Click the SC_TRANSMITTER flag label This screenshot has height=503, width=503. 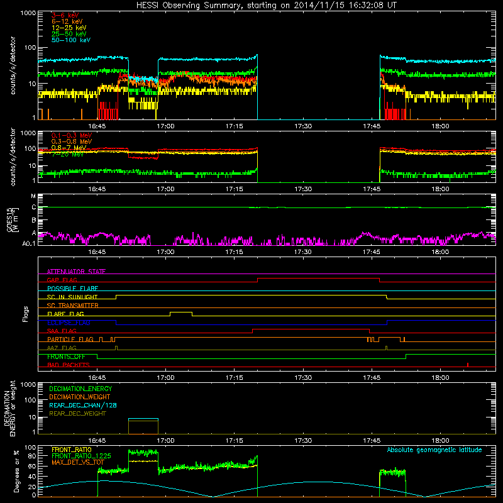coord(73,305)
